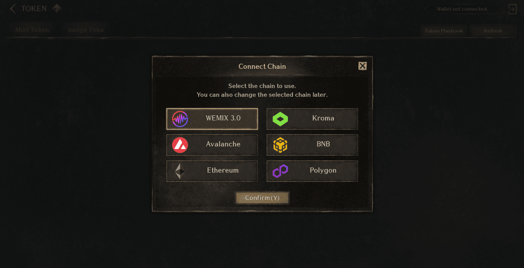The height and width of the screenshot is (268, 524).
Task: Click the Ethereum diamond icon
Action: click(x=180, y=171)
